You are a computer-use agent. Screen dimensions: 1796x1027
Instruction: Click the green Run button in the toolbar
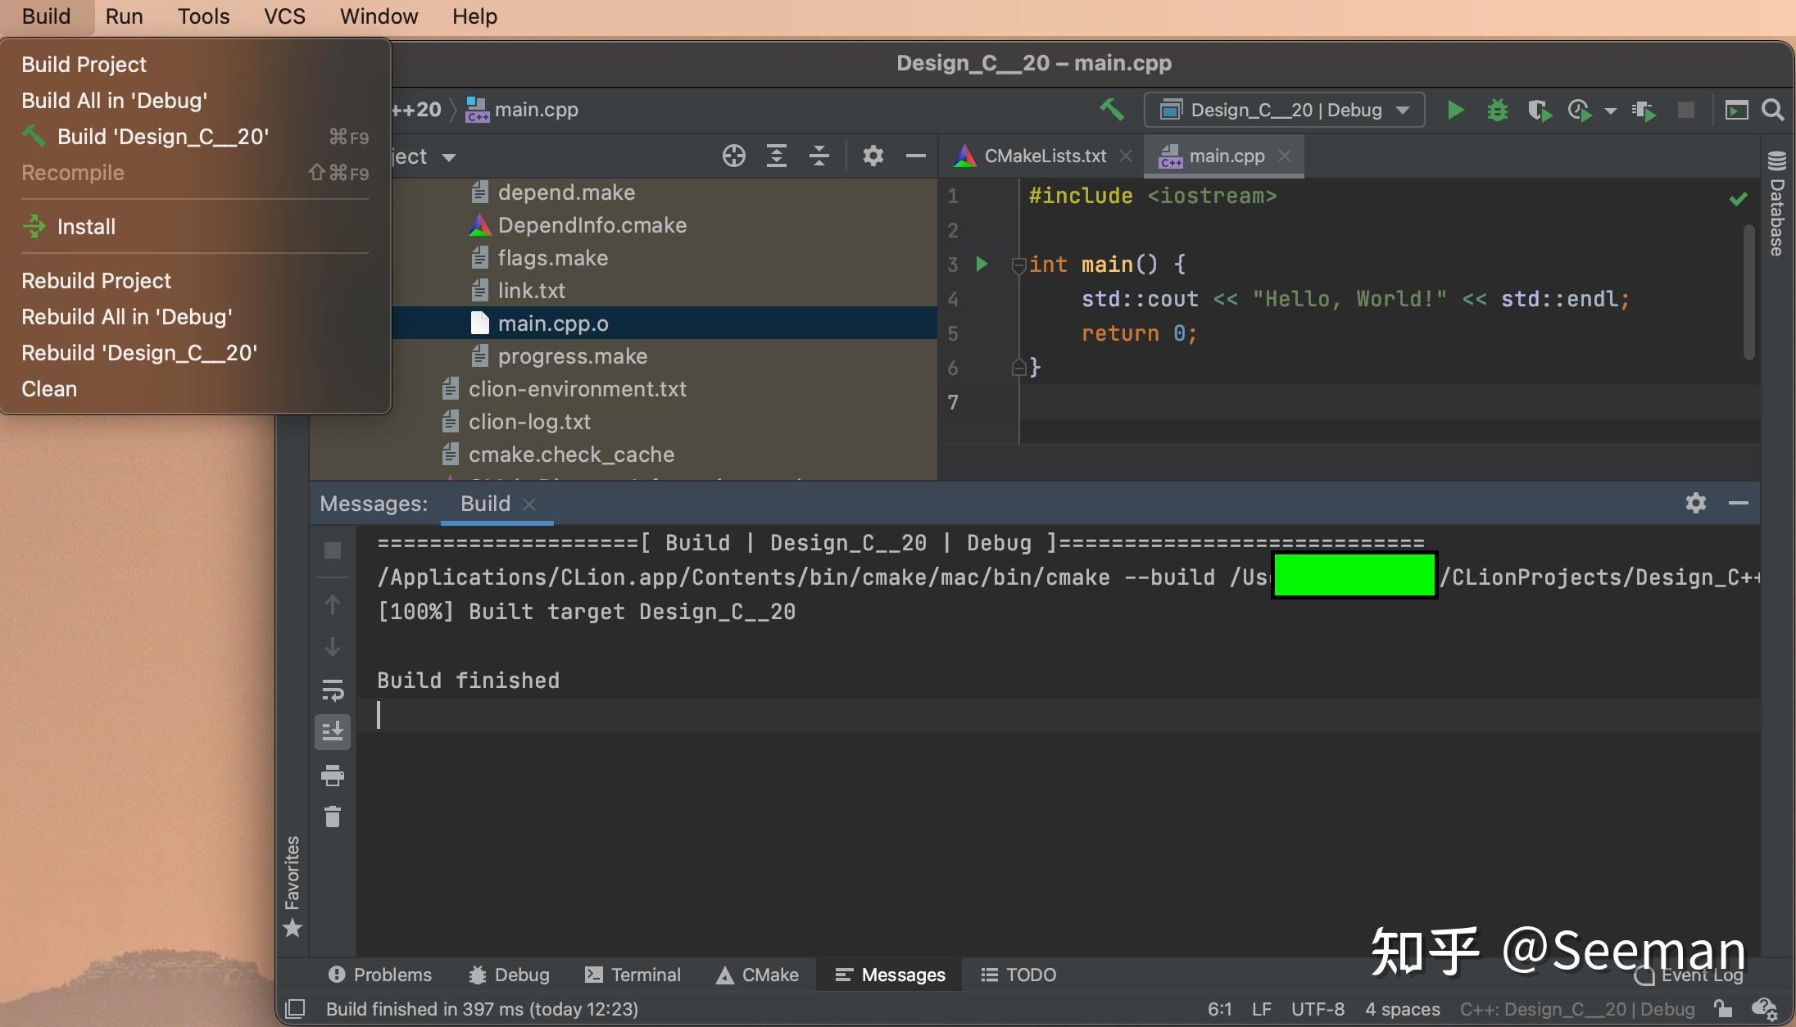pos(1455,110)
